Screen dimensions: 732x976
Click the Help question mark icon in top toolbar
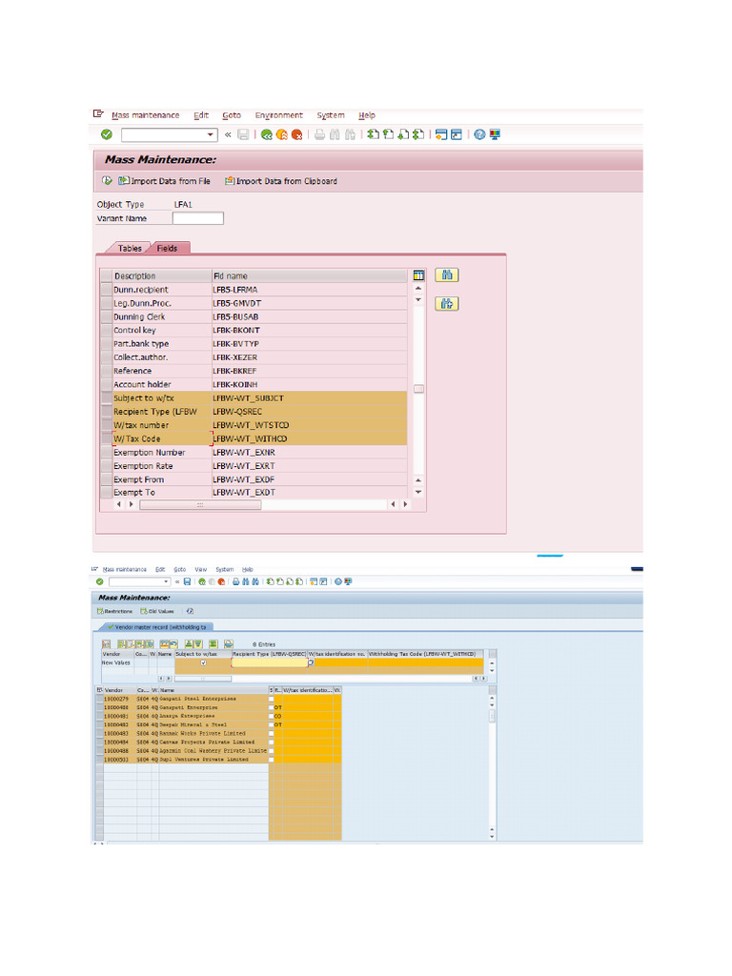[479, 135]
